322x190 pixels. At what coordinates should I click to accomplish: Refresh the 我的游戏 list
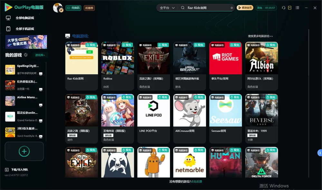point(26,55)
